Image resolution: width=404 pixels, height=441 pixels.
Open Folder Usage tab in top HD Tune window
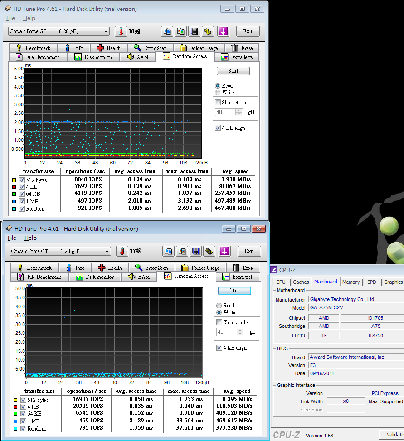coord(199,48)
